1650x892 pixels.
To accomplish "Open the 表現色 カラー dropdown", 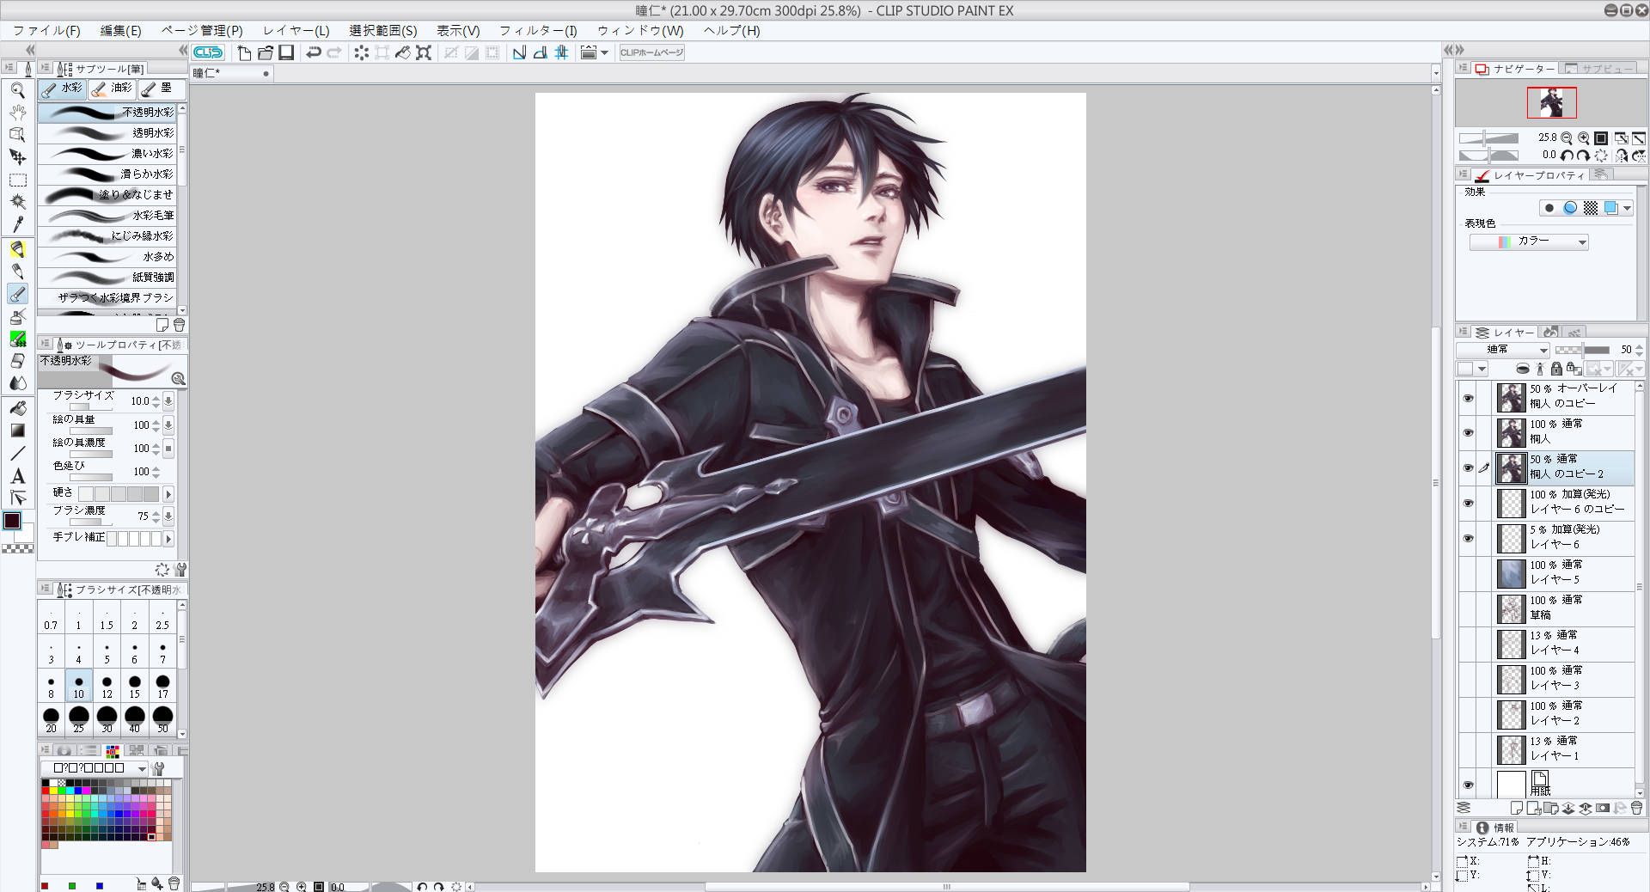I will tap(1529, 242).
